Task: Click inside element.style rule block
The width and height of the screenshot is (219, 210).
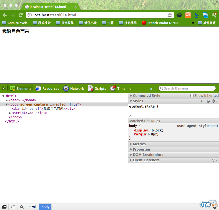Action: click(x=173, y=111)
